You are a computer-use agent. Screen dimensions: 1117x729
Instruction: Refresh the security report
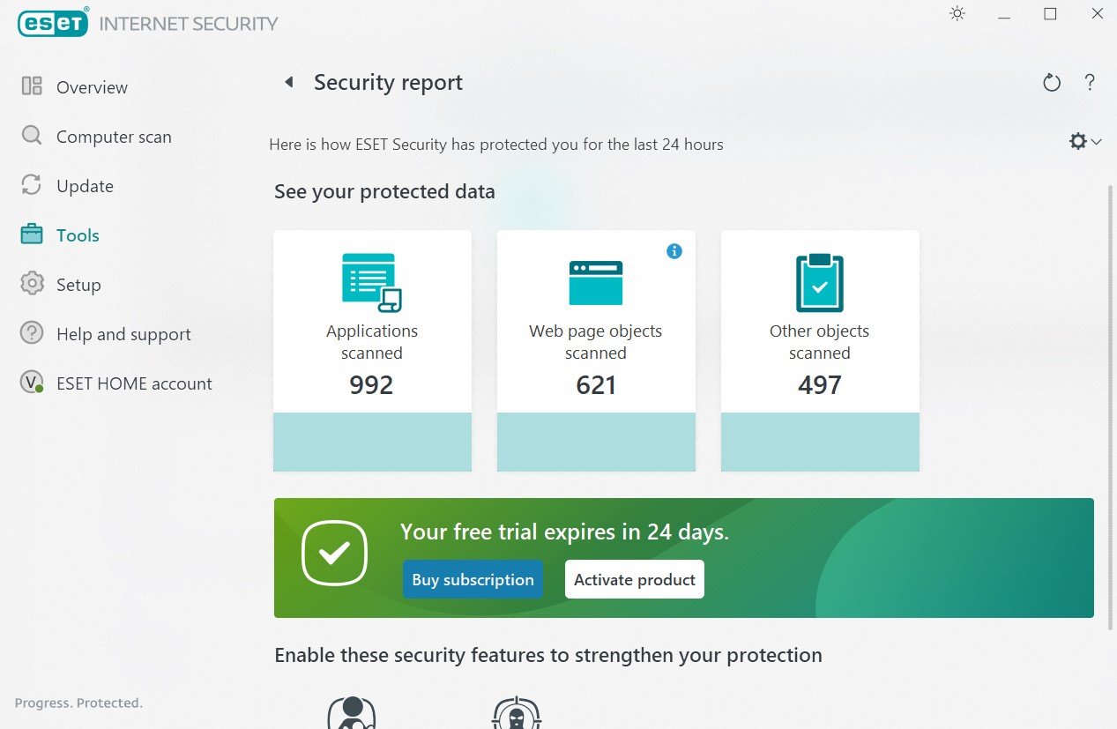point(1051,83)
